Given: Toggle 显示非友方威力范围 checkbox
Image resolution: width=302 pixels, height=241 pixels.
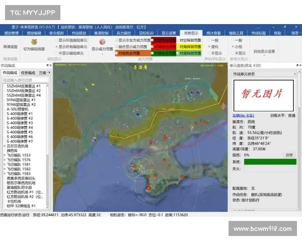Looking at the screenshot, I should (x=116, y=40).
